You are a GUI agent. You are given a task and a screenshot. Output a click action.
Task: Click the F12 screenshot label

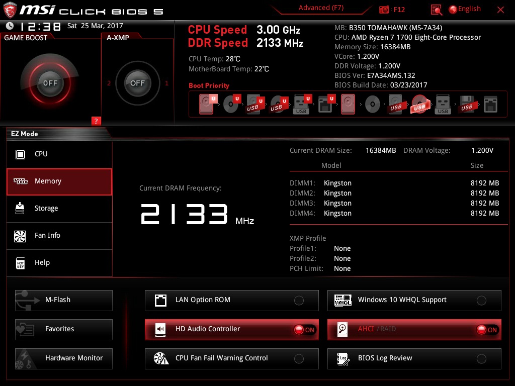[x=399, y=10]
